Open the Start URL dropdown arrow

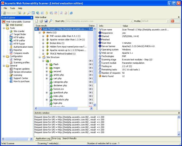tap(132, 21)
